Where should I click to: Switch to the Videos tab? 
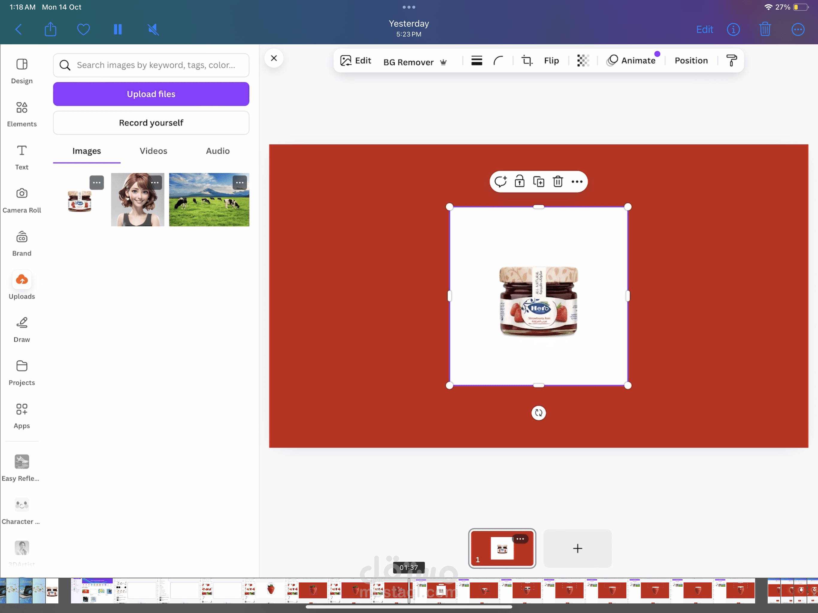tap(153, 151)
